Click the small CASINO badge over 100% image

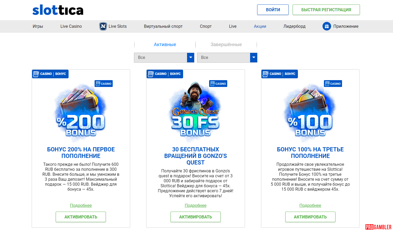[333, 84]
